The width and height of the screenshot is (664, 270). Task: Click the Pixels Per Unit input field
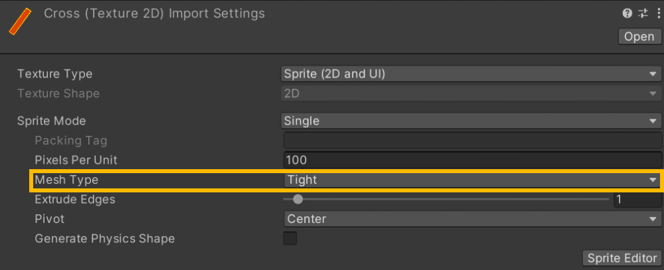[x=471, y=160]
